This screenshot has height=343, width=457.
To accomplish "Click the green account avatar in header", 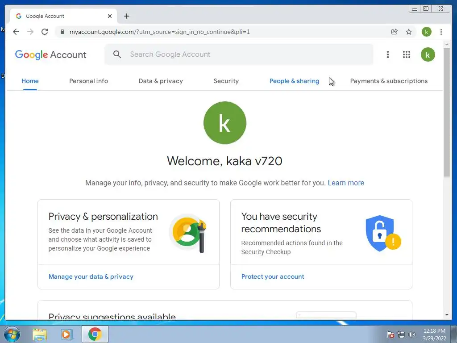I will 428,54.
